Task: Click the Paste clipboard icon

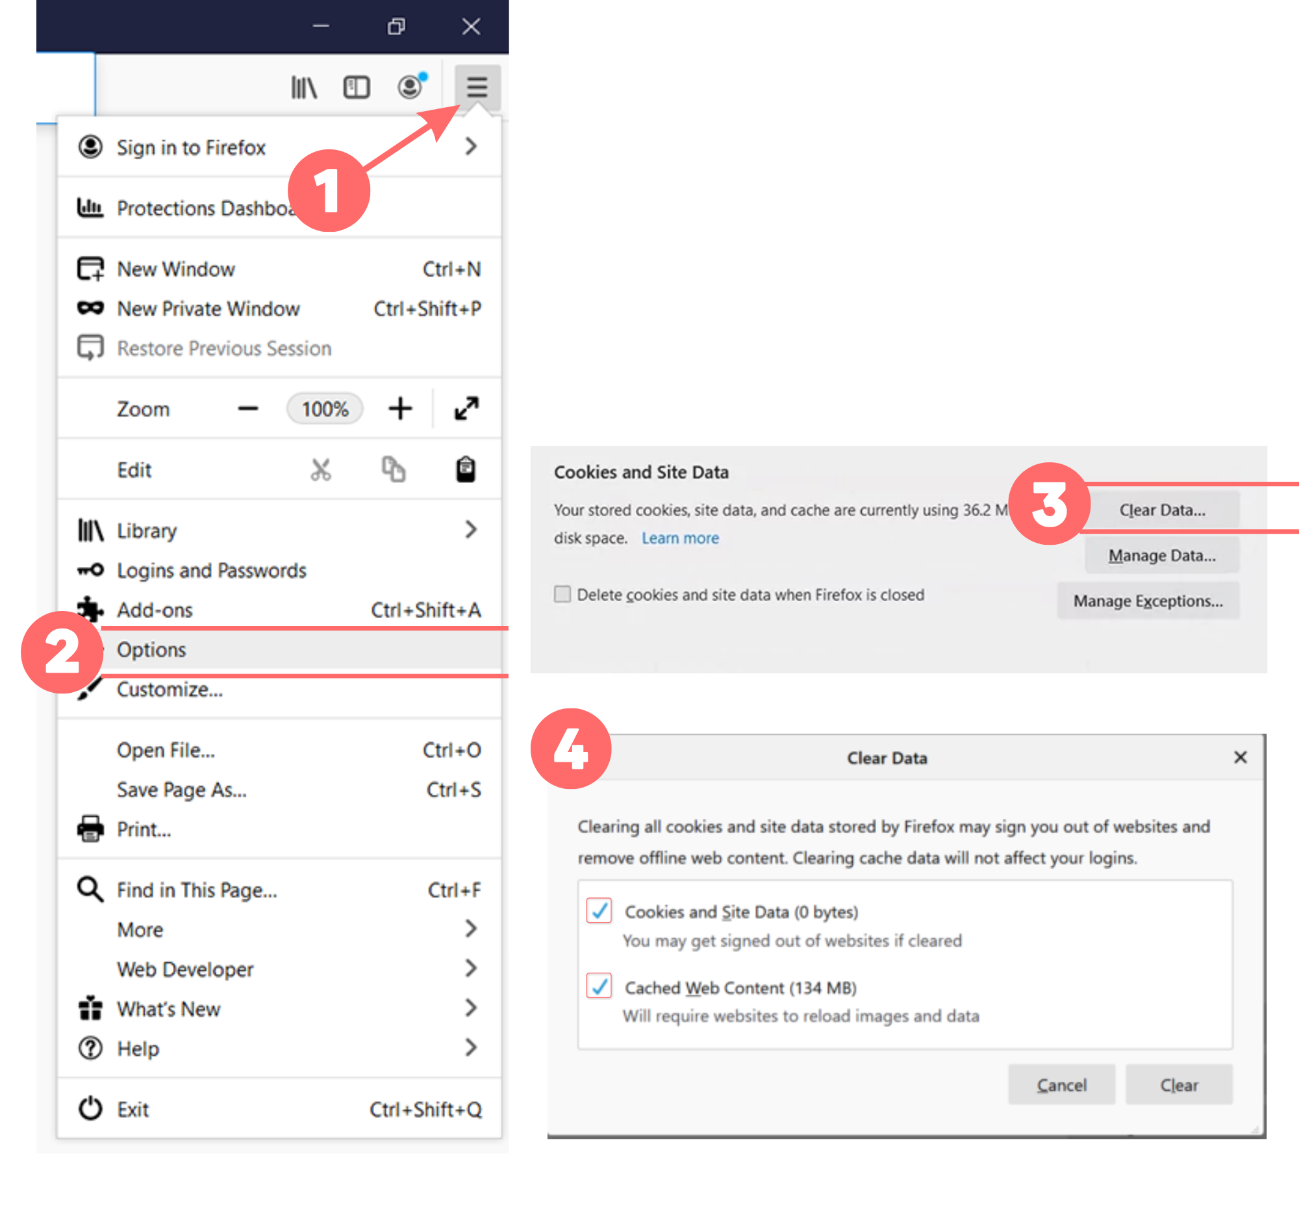Action: (466, 469)
